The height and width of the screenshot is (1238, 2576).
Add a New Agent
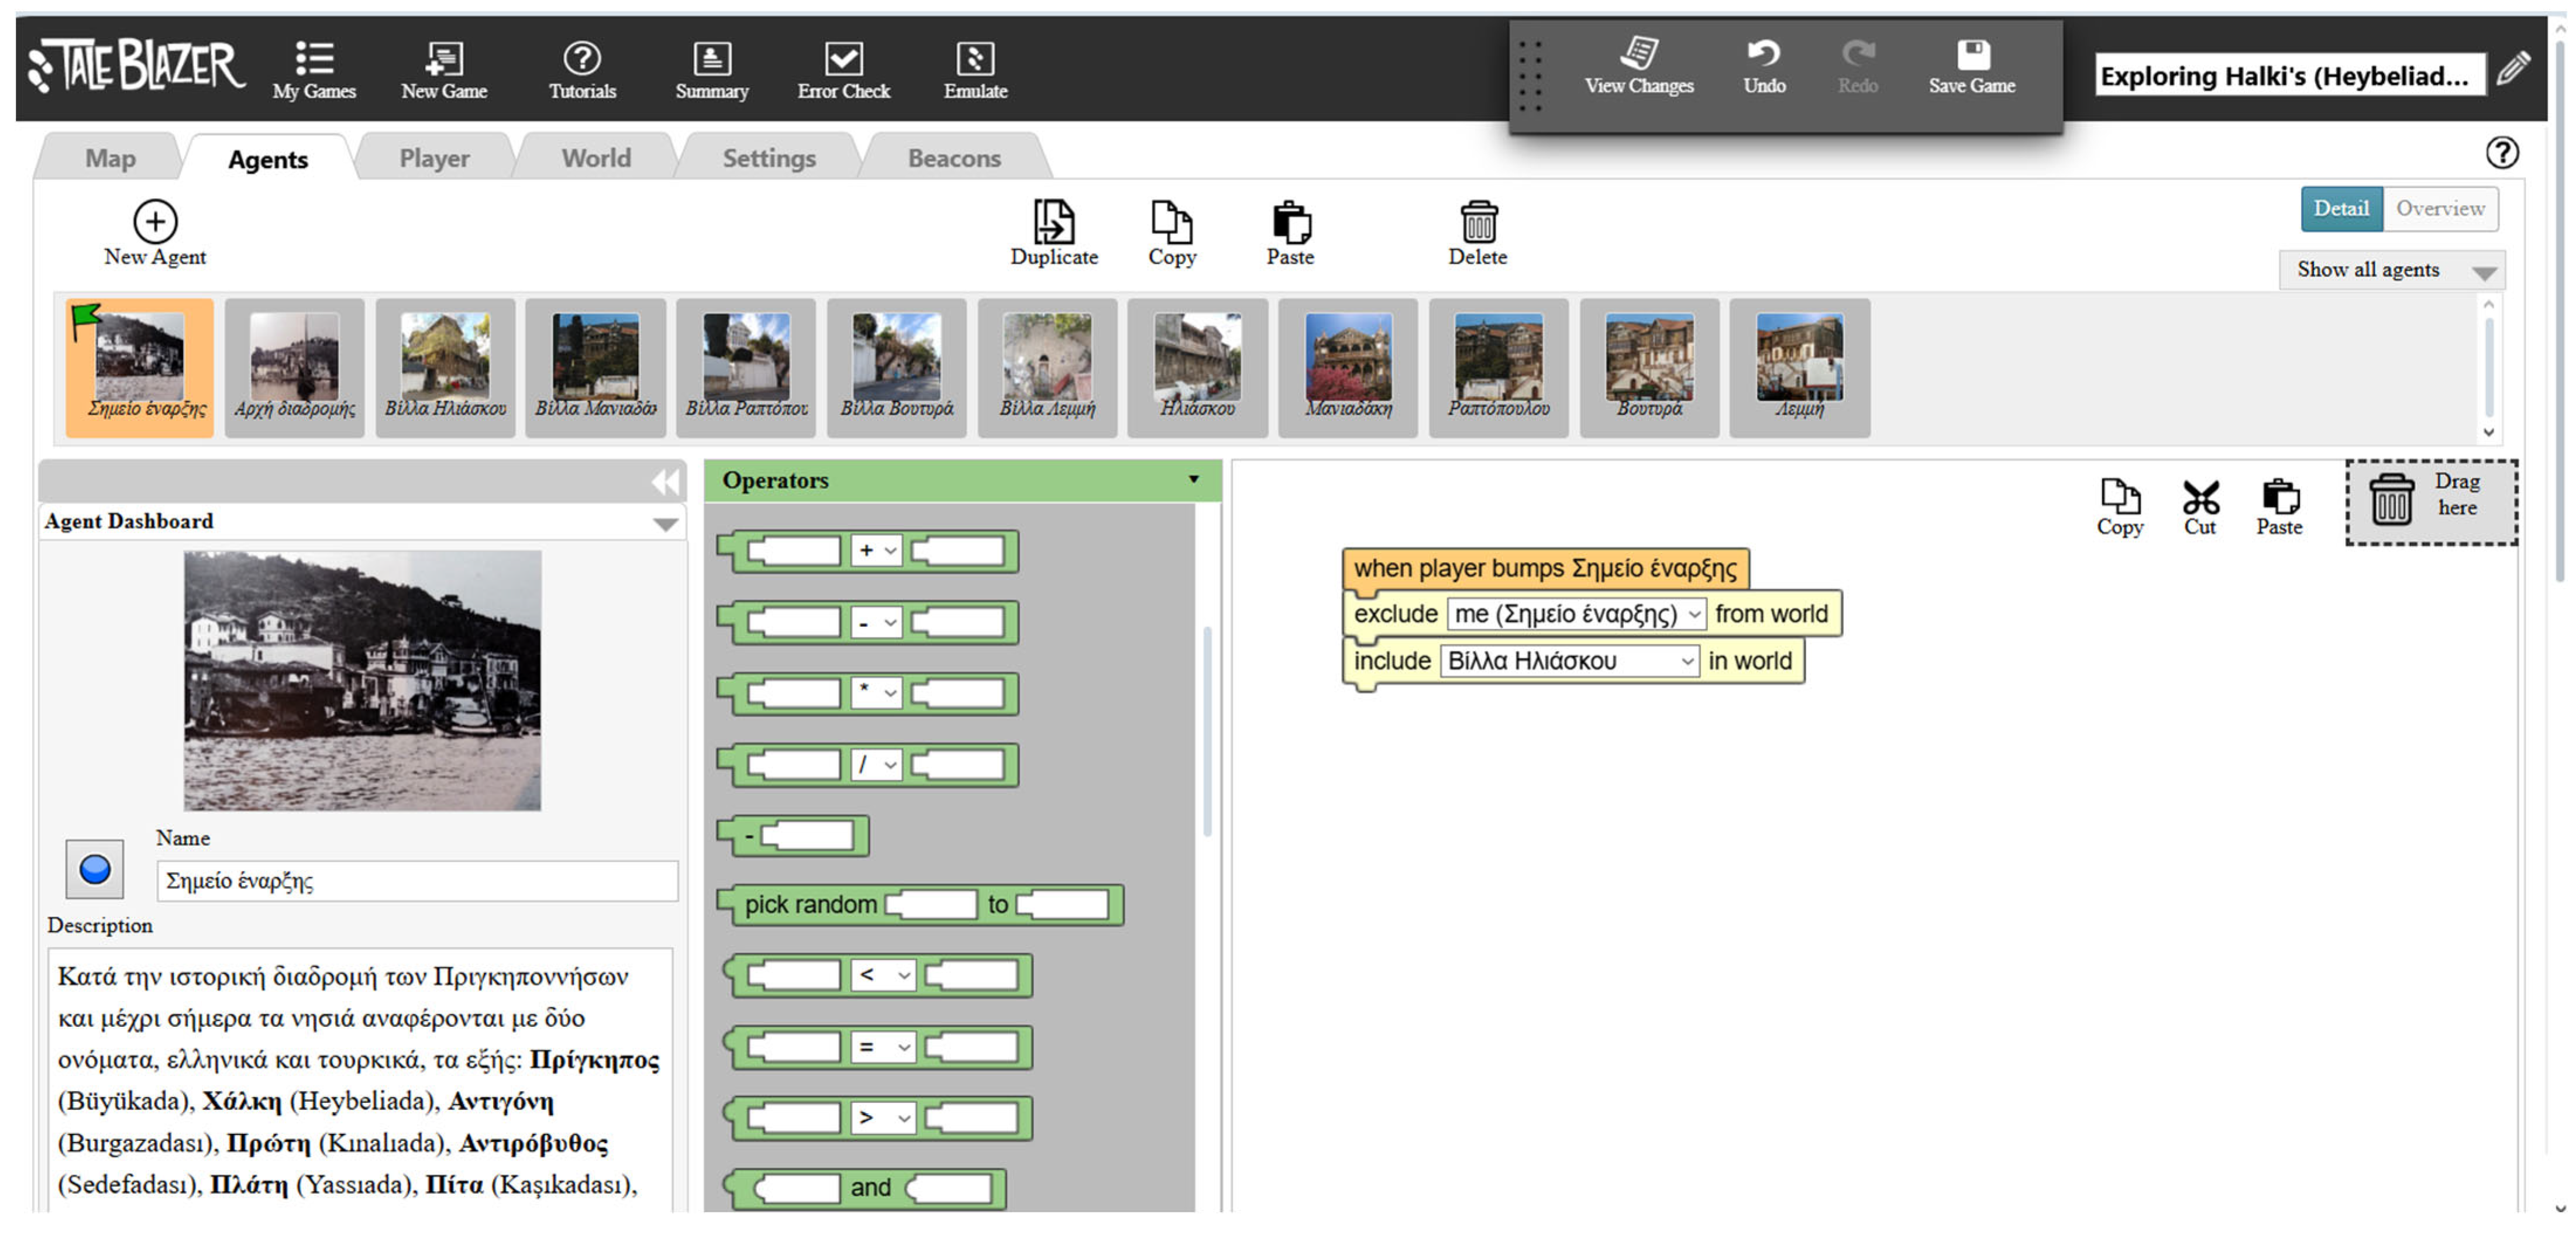pos(155,234)
